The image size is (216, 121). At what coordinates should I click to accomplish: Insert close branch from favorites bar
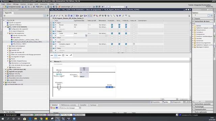coord(71,55)
